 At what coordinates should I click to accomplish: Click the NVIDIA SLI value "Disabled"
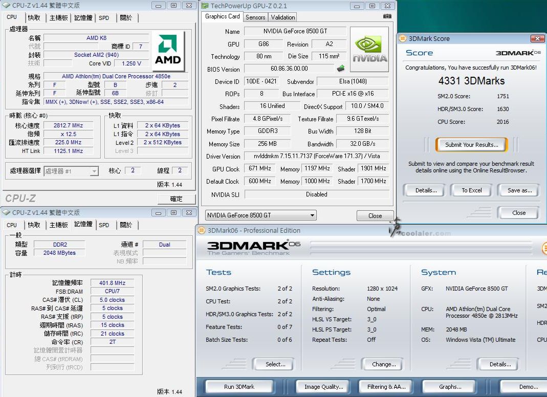click(x=317, y=194)
